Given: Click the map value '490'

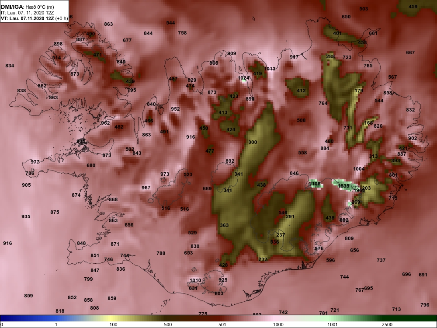Looking at the screenshot, I should click(90, 34).
